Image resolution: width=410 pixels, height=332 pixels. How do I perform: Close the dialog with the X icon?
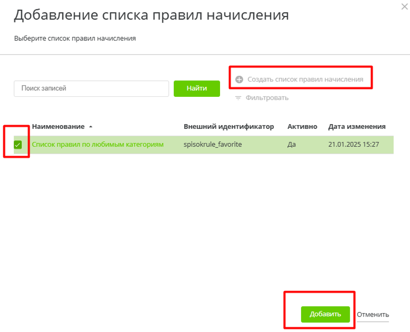click(x=404, y=7)
